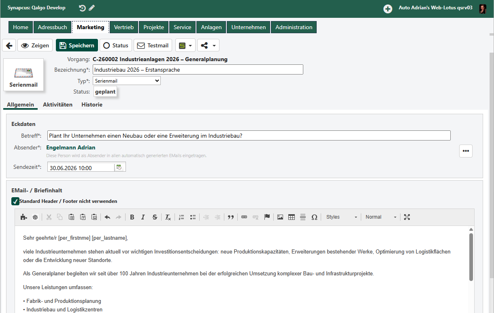Open the share options dropdown
Screen dimensions: 494x313
(208, 45)
